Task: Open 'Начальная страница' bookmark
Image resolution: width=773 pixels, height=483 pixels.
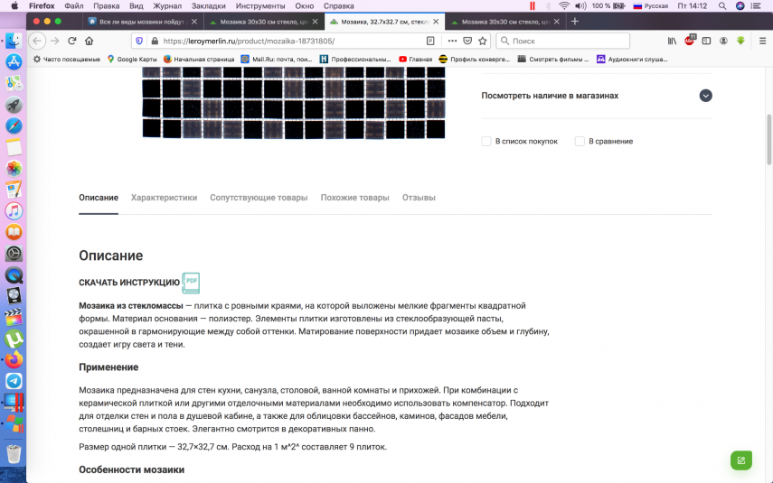Action: [x=199, y=59]
